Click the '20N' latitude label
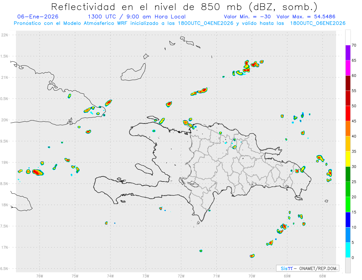 [5, 120]
